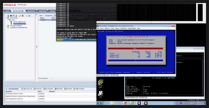The image size is (209, 108).
Task: Click the taskbar clock in system tray
Action: click(x=200, y=103)
